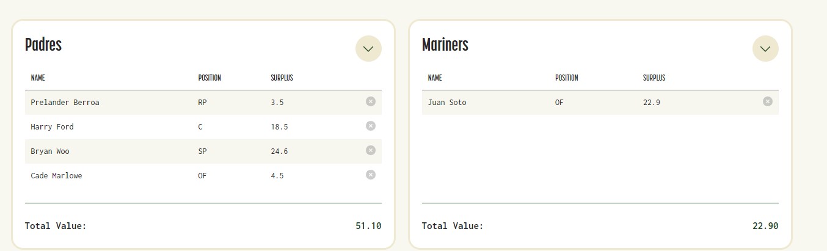Click the Bryan Woo player name
Screen dimensions: 827x251
coord(50,151)
